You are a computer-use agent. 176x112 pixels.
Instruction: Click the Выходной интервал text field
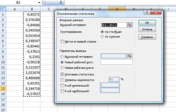pyautogui.click(x=114, y=56)
